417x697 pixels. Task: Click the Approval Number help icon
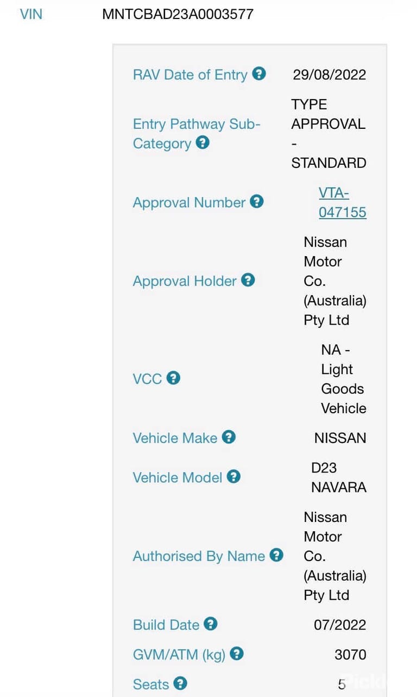pyautogui.click(x=257, y=202)
